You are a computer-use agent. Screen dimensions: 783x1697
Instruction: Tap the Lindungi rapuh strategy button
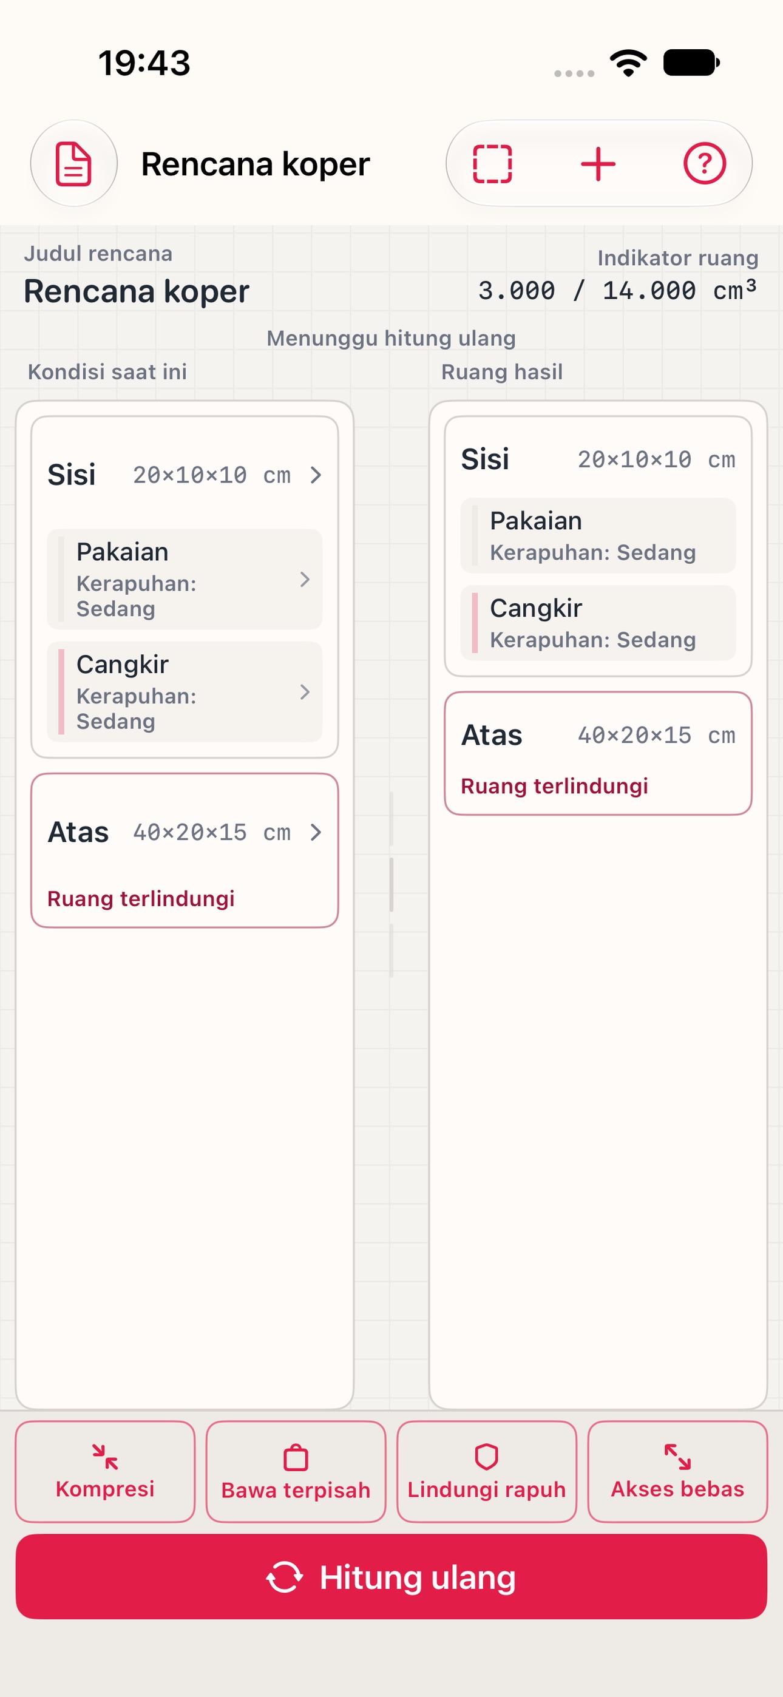pos(486,1471)
